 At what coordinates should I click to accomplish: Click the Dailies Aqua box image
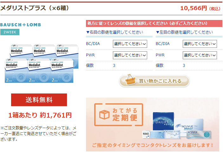click(163, 121)
